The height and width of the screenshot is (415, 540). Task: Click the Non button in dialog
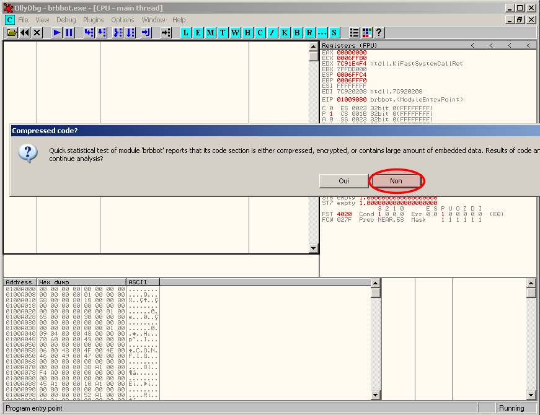click(396, 181)
